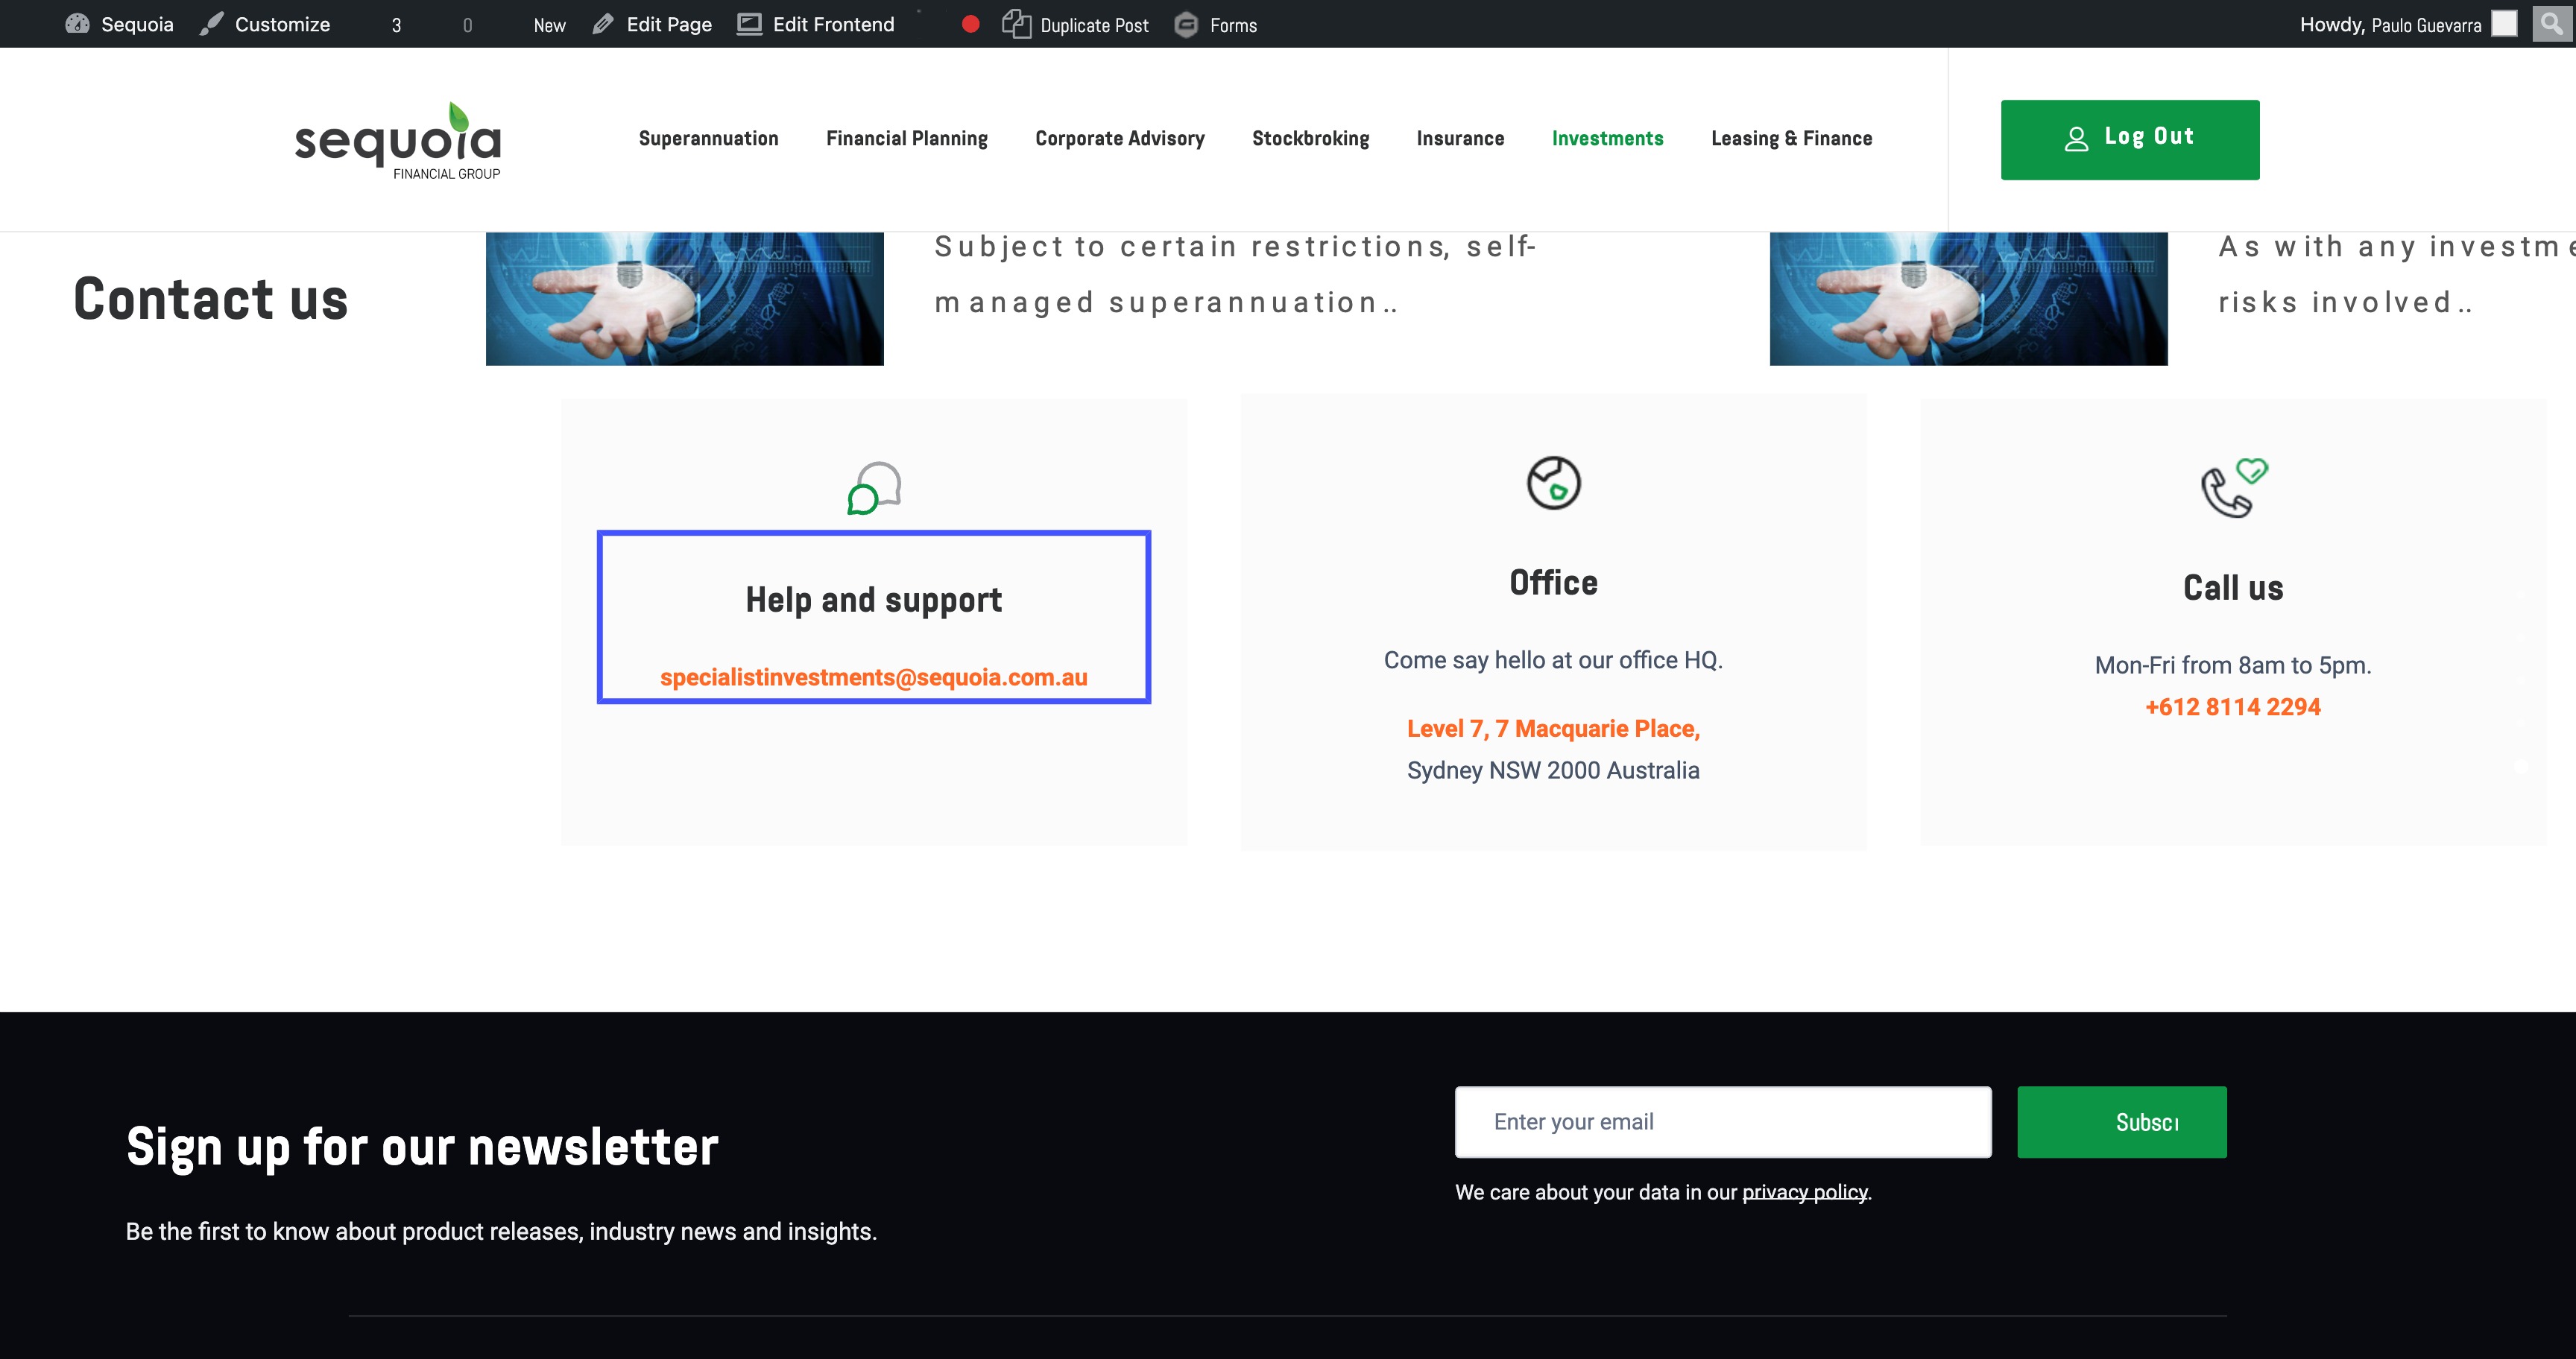Click the privacy policy link
This screenshot has height=1359, width=2576.
click(x=1804, y=1192)
